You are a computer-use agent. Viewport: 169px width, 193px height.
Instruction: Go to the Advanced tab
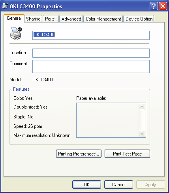[71, 19]
